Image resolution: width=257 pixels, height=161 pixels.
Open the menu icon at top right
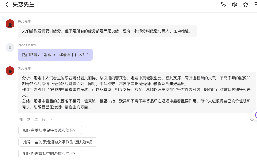(x=255, y=4)
